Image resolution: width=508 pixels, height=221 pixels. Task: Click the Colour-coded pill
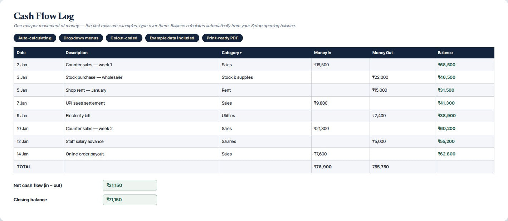[x=124, y=38]
